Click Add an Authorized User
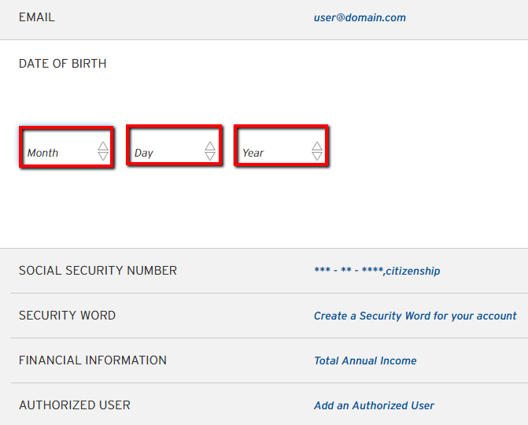528x425 pixels. (374, 405)
